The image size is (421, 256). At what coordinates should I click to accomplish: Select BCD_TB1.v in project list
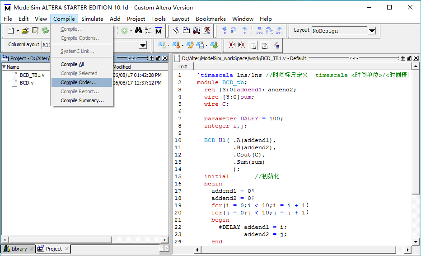32,75
